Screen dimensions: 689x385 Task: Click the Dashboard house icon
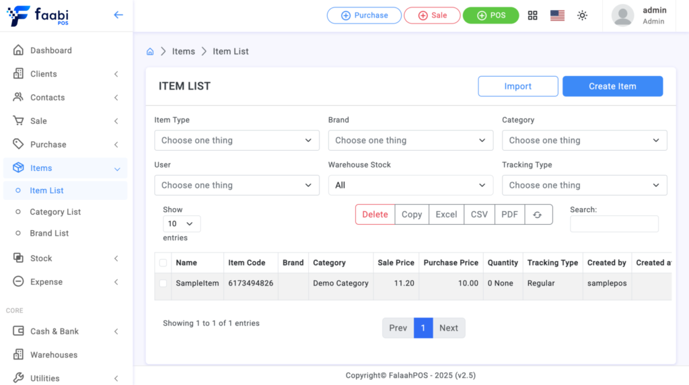[x=18, y=50]
